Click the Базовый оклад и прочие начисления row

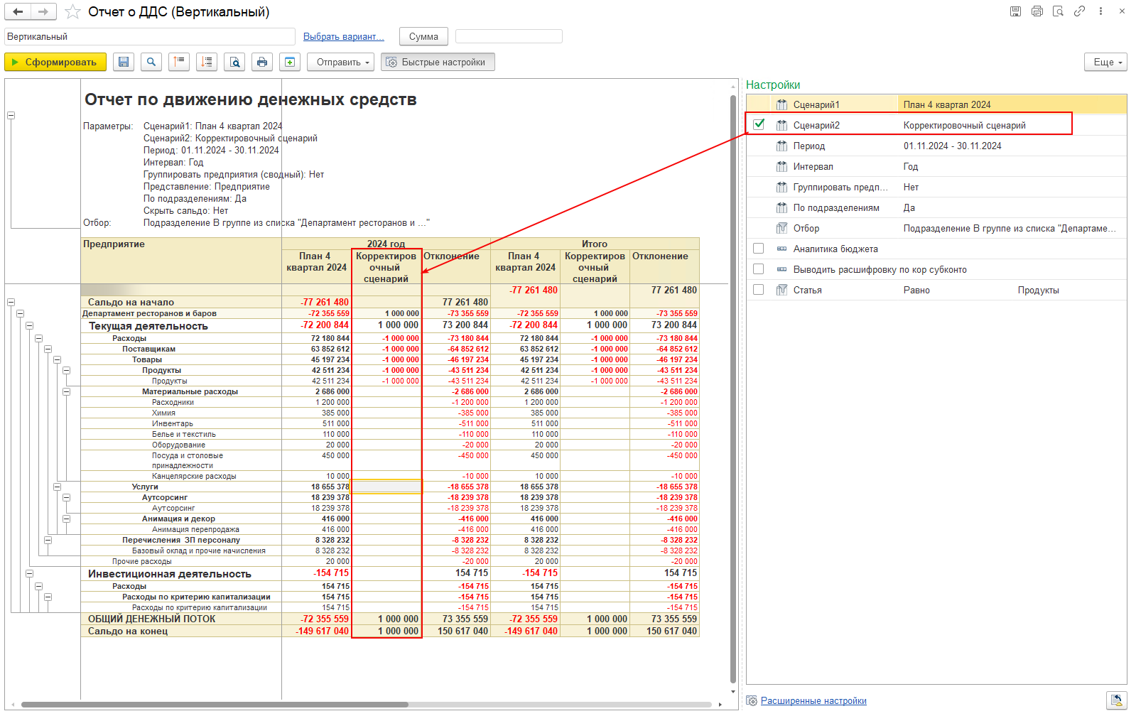(199, 550)
